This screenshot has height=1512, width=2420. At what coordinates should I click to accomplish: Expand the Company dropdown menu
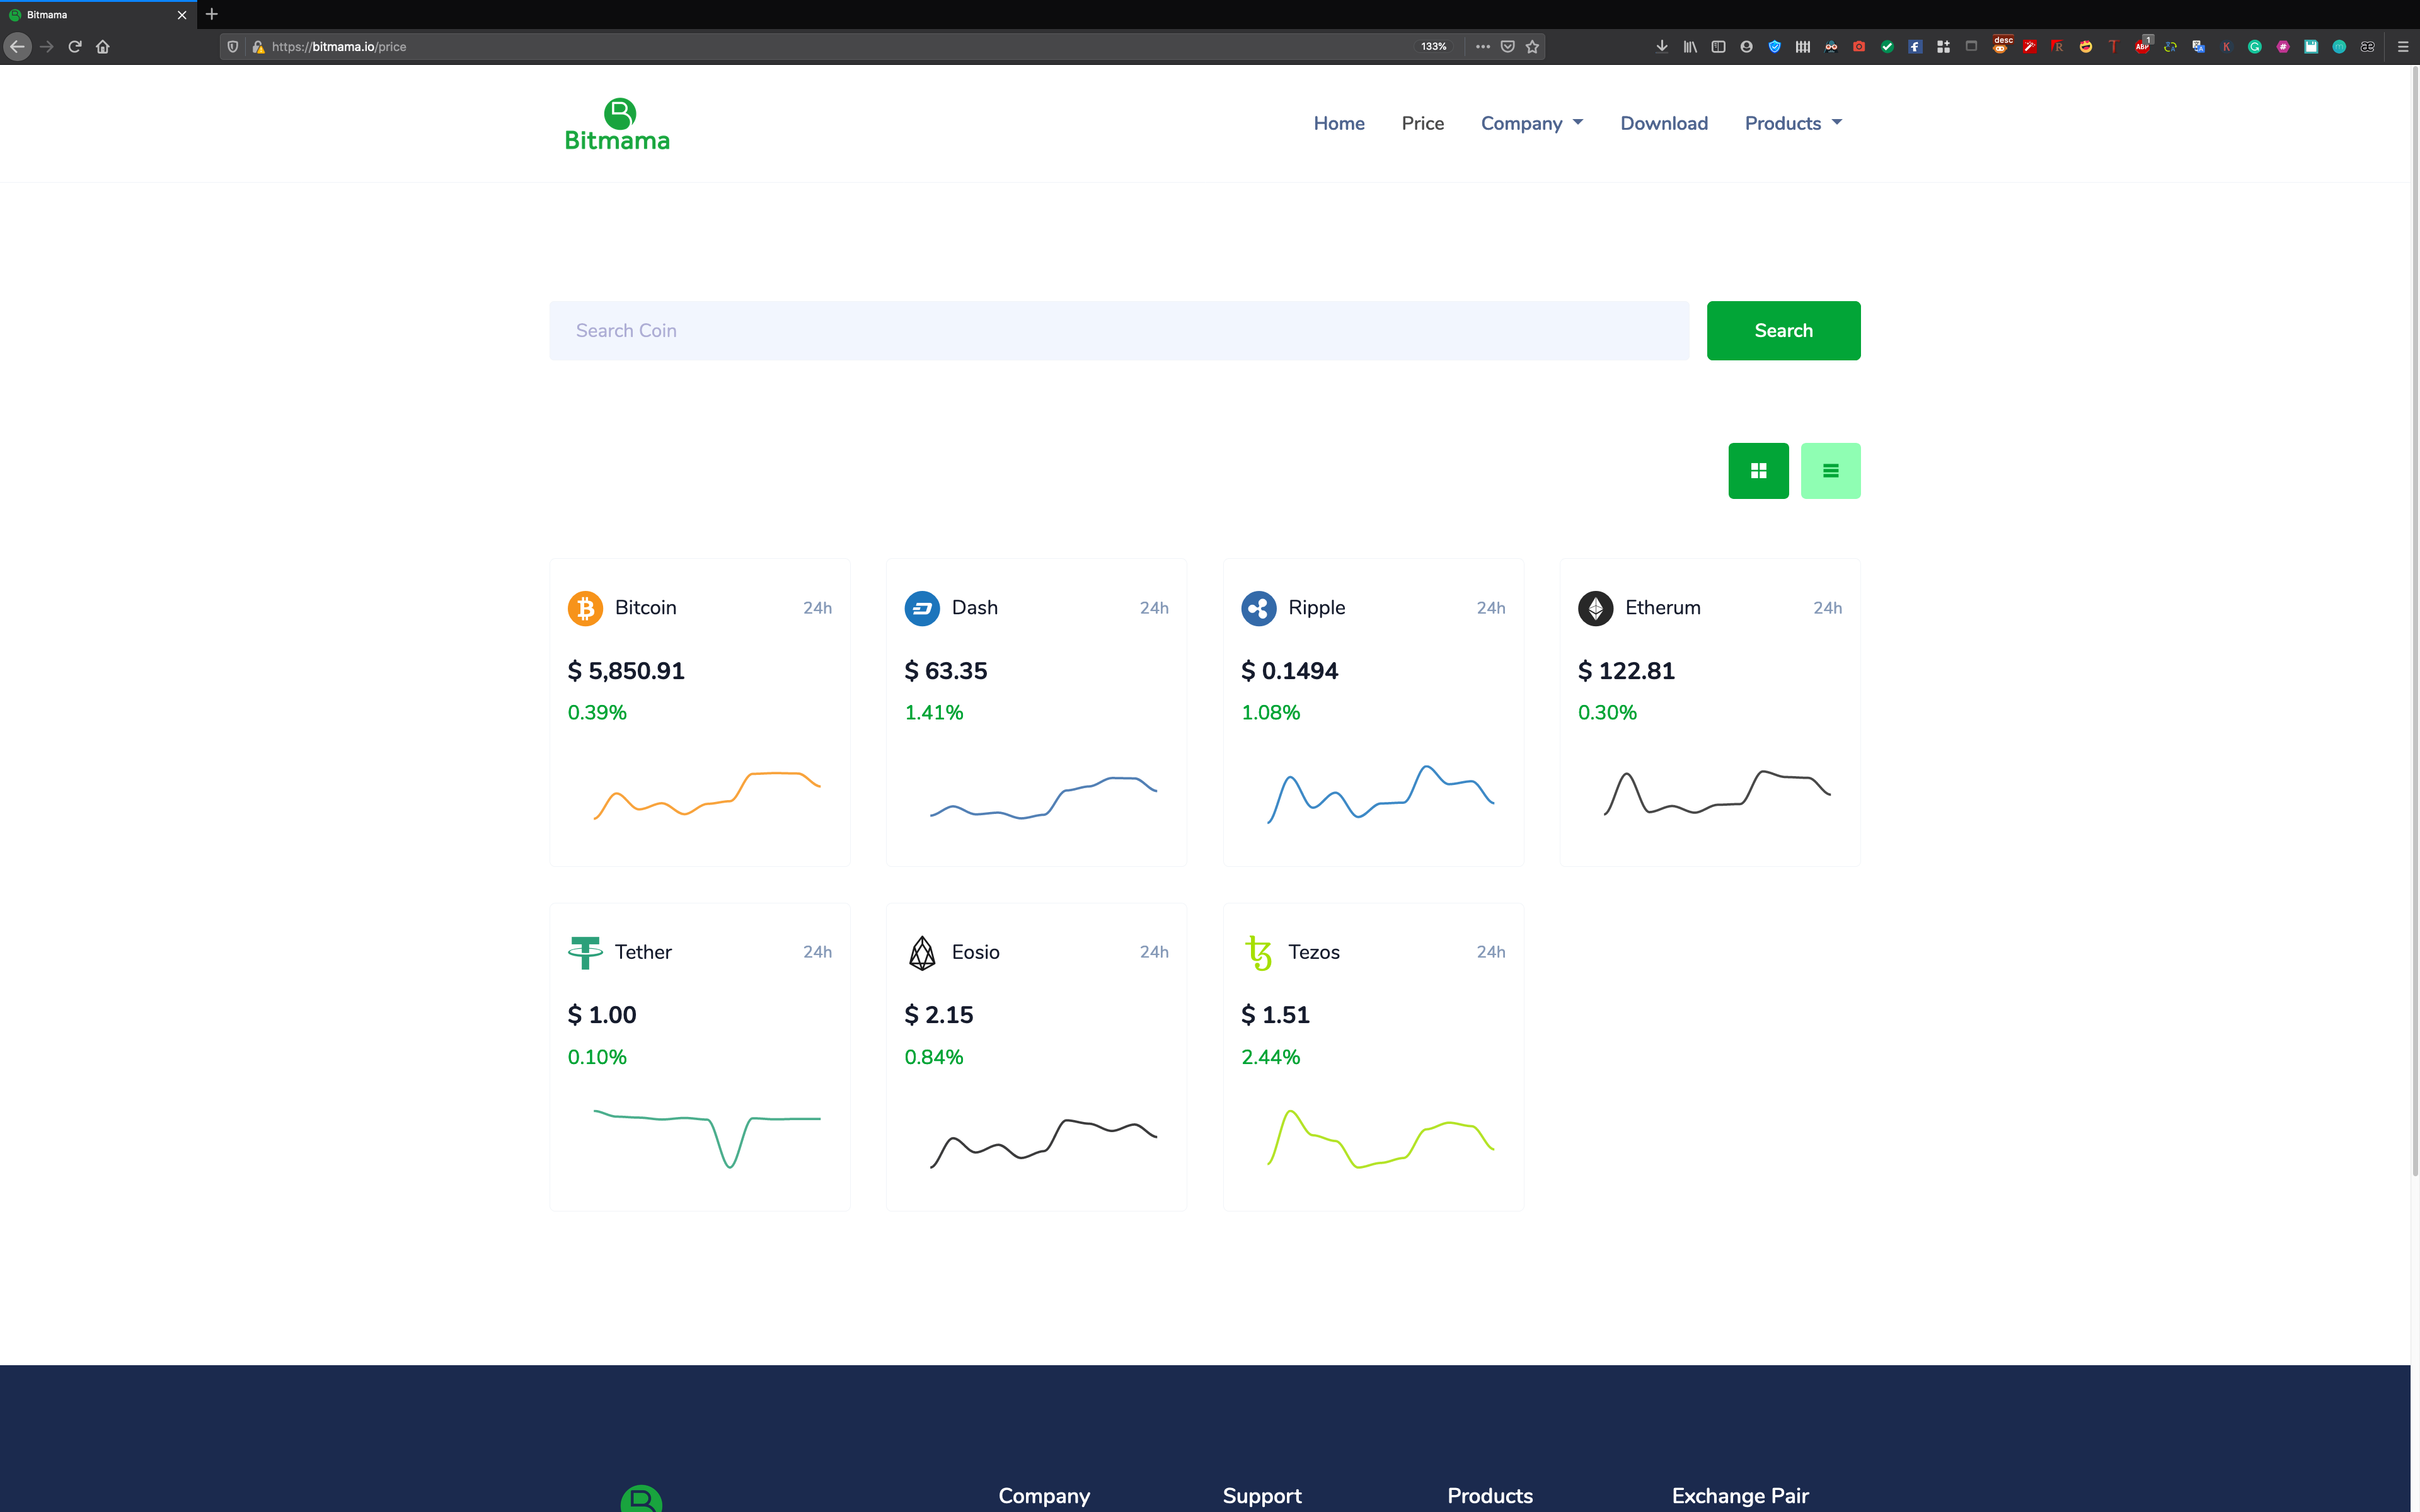click(1532, 123)
